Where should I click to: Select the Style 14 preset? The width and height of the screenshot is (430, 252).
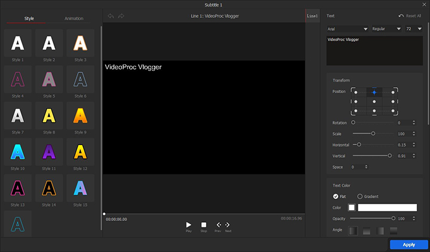pos(49,188)
